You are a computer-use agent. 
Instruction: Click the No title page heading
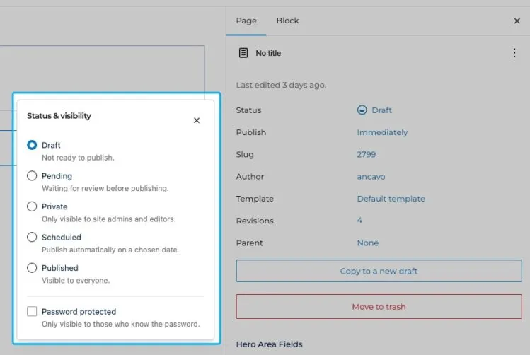(x=268, y=53)
